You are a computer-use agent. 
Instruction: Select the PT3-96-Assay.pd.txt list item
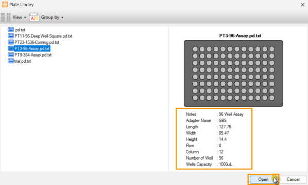(x=32, y=49)
